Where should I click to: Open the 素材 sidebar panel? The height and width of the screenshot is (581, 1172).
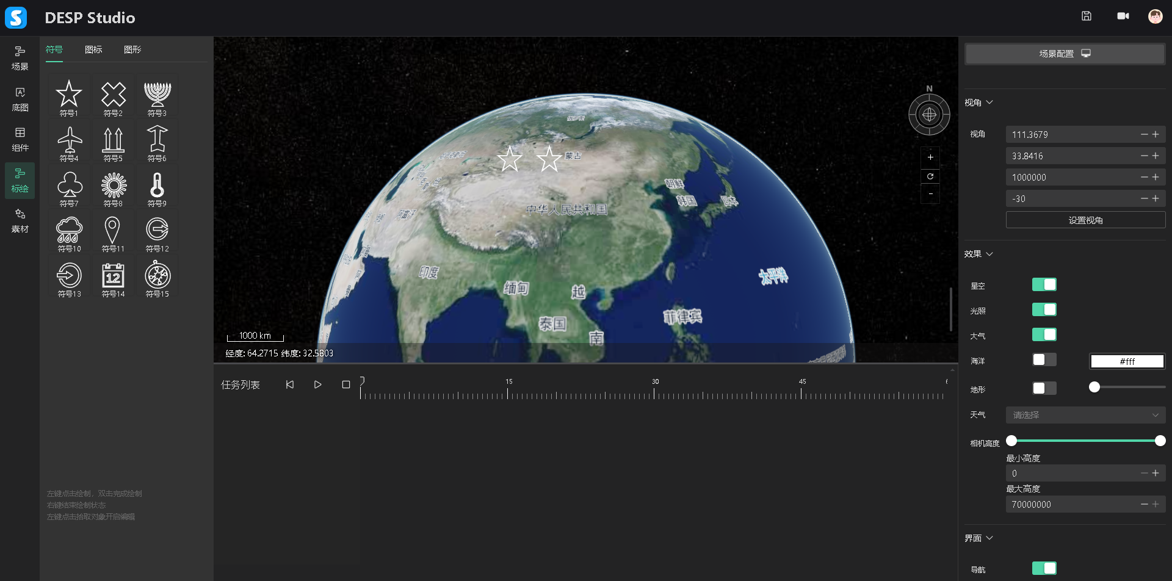pos(20,220)
